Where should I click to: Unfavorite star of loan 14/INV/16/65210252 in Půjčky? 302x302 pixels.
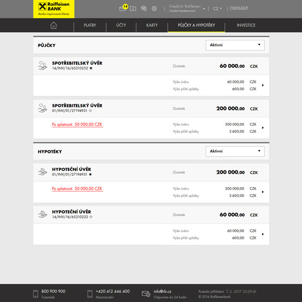pyautogui.click(x=91, y=68)
